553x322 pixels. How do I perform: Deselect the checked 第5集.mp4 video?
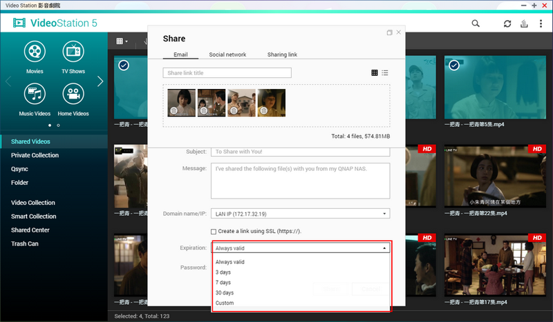(454, 65)
